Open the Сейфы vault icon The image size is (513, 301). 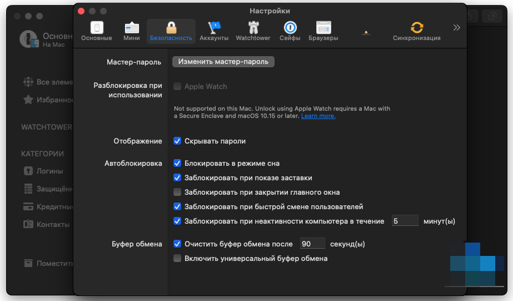tap(290, 28)
